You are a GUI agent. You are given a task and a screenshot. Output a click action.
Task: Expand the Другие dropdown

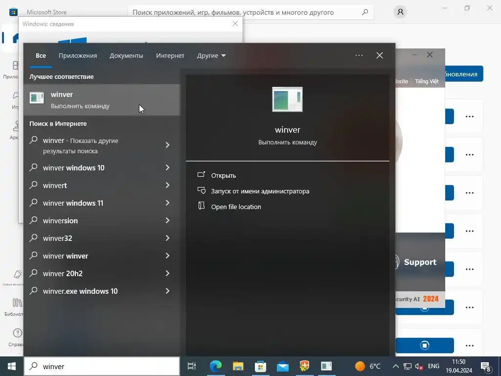[x=211, y=56]
